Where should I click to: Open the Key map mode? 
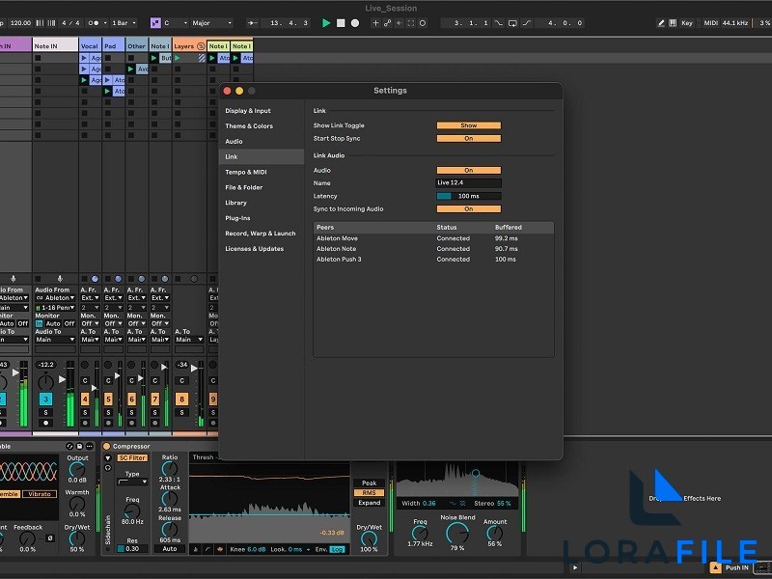point(687,23)
